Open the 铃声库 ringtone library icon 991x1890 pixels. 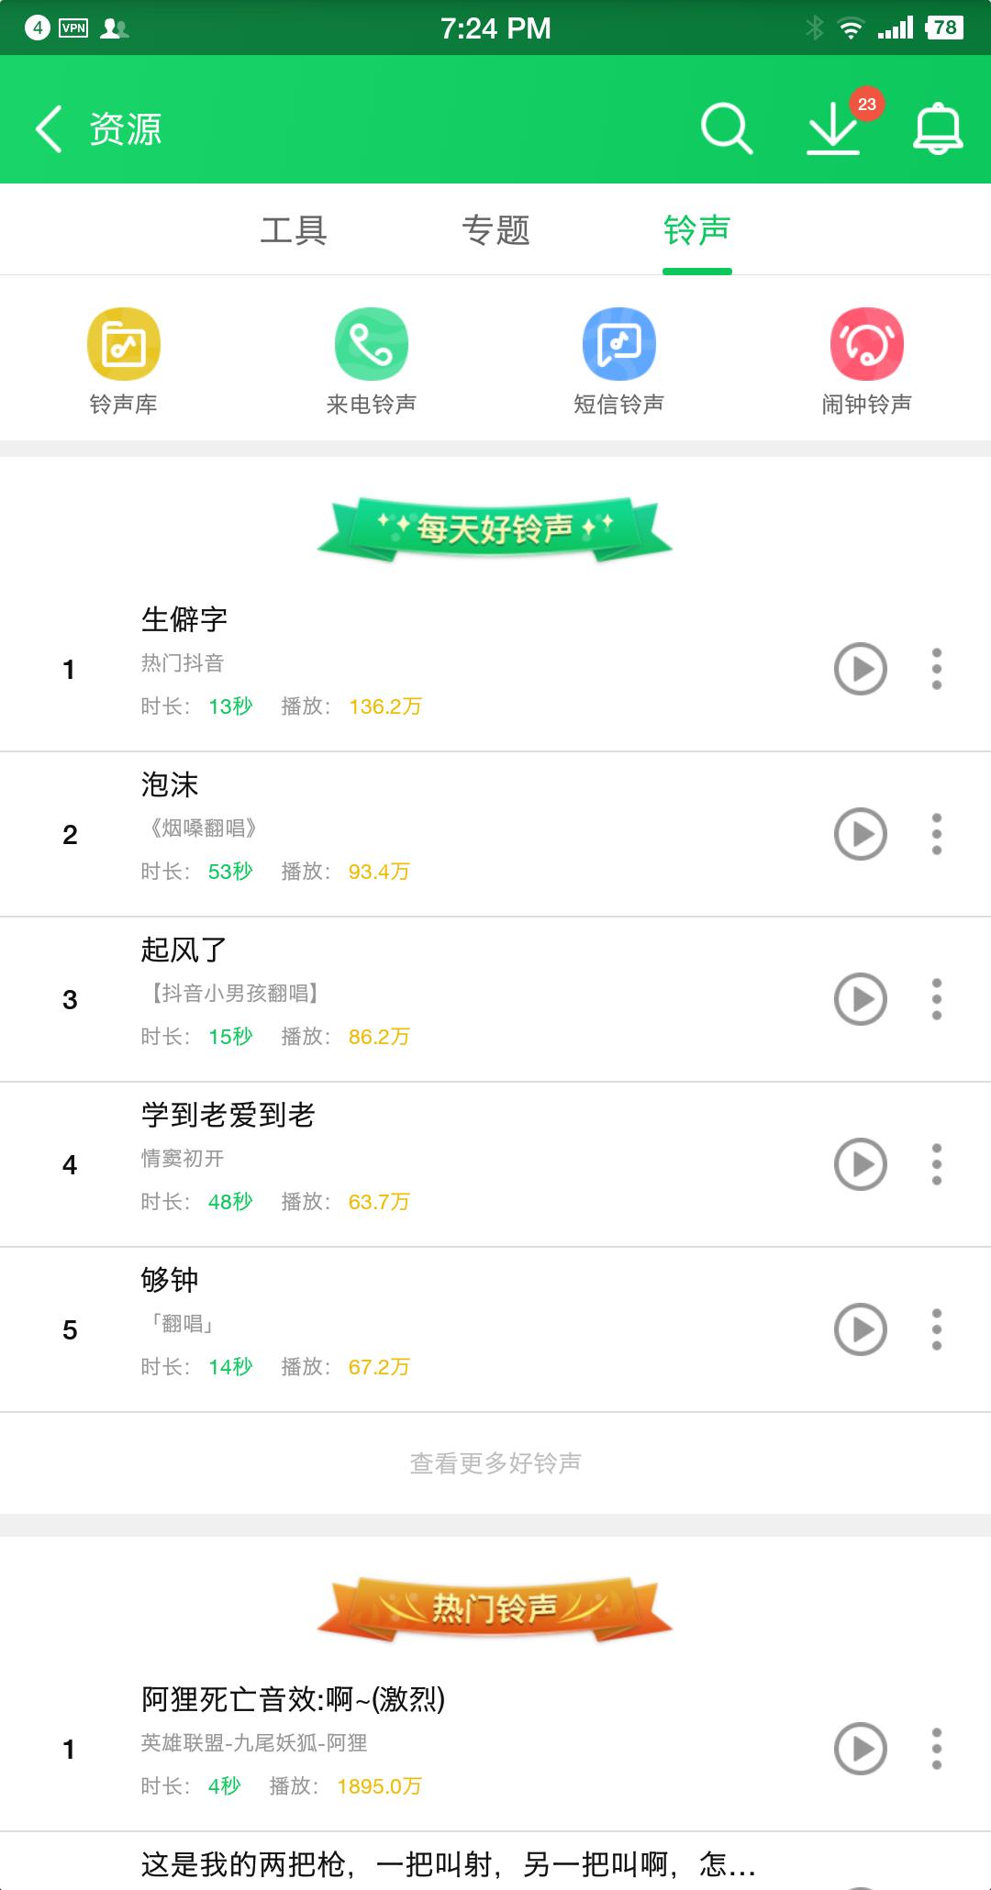[x=124, y=344]
